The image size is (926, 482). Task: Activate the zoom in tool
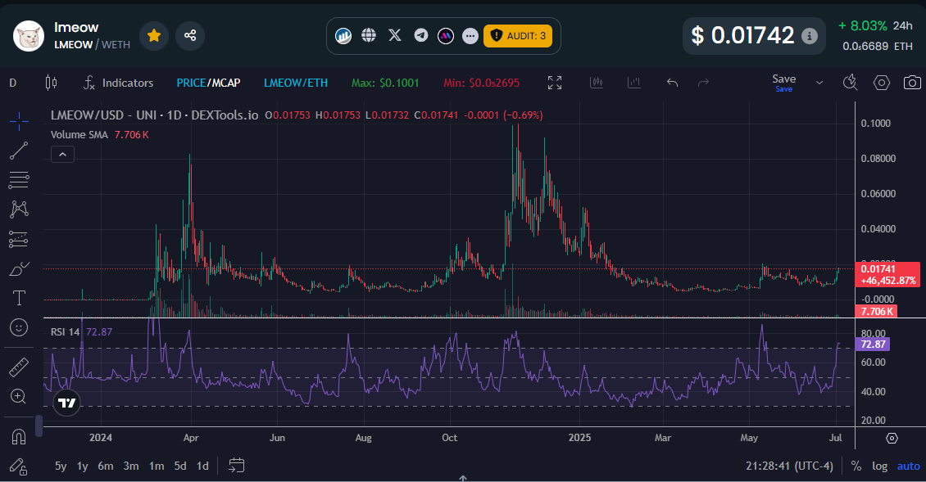coord(19,396)
